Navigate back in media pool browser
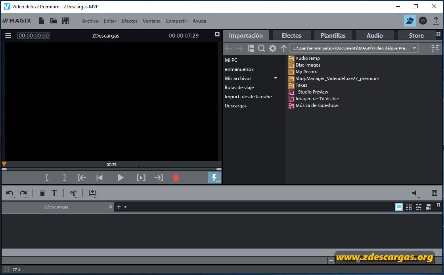 click(228, 48)
